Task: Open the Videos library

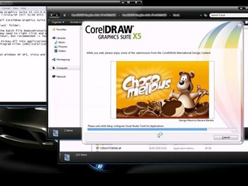Action: [x=62, y=51]
